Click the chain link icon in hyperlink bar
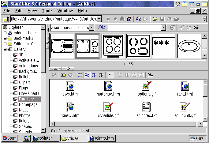209x143 pixels. coord(182,27)
